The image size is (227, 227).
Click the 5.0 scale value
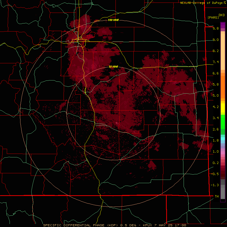[216, 96]
